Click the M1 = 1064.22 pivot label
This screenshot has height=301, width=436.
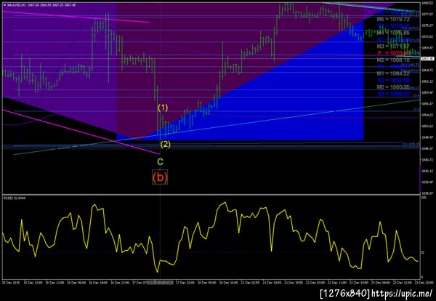393,73
